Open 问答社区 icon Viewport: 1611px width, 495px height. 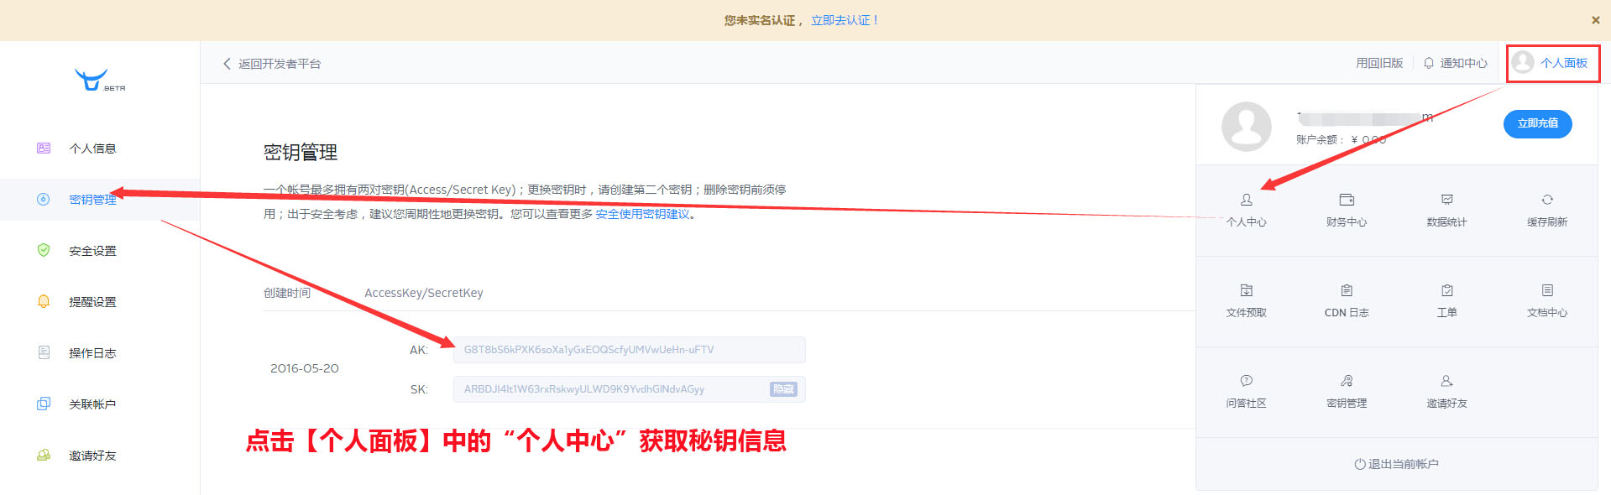tap(1246, 382)
